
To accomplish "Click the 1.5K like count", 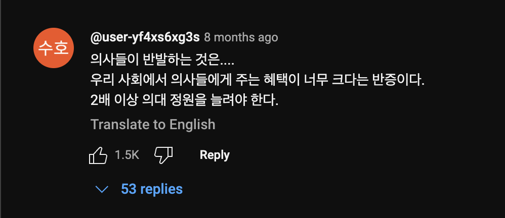I will click(127, 155).
